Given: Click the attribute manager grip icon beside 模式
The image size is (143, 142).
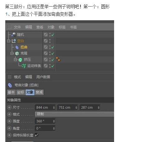Looking at the screenshot, I should tap(9, 77).
